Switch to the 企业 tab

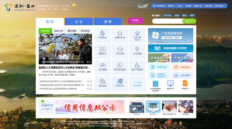point(79,22)
